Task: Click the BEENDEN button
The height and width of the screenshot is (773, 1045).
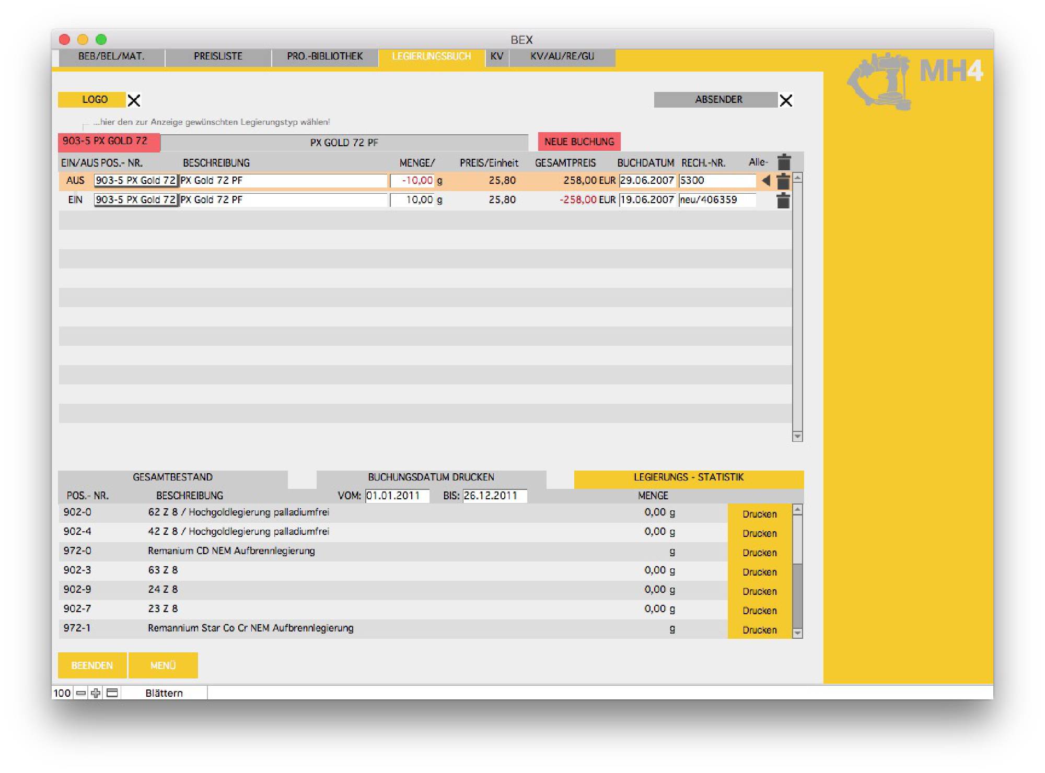Action: click(x=92, y=665)
